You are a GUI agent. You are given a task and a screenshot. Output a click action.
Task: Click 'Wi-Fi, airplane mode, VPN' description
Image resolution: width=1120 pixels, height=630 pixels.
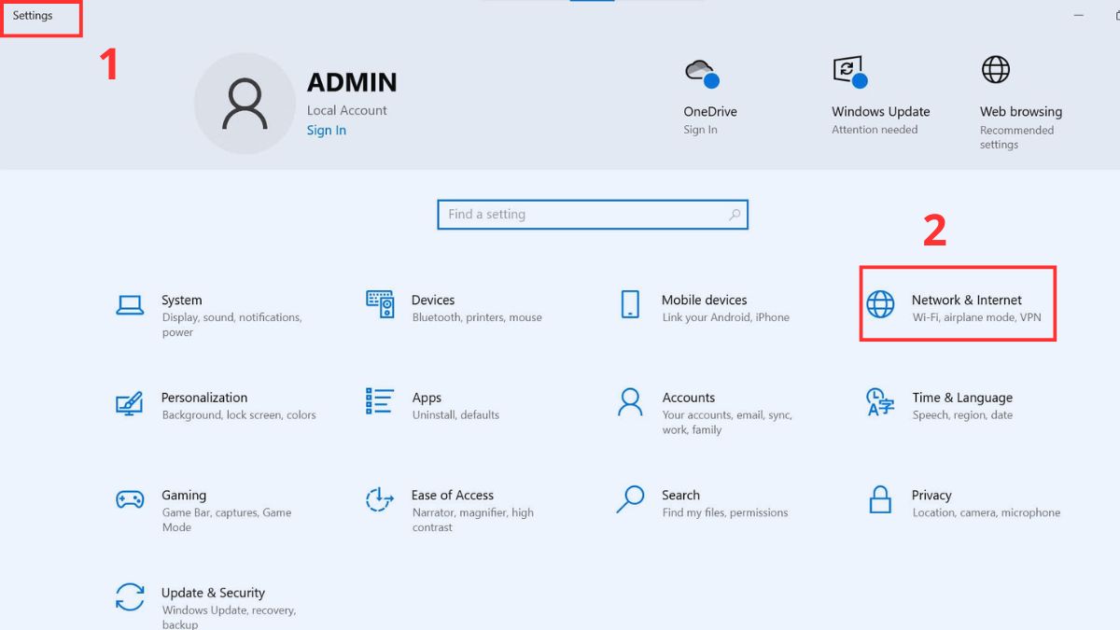coord(976,317)
